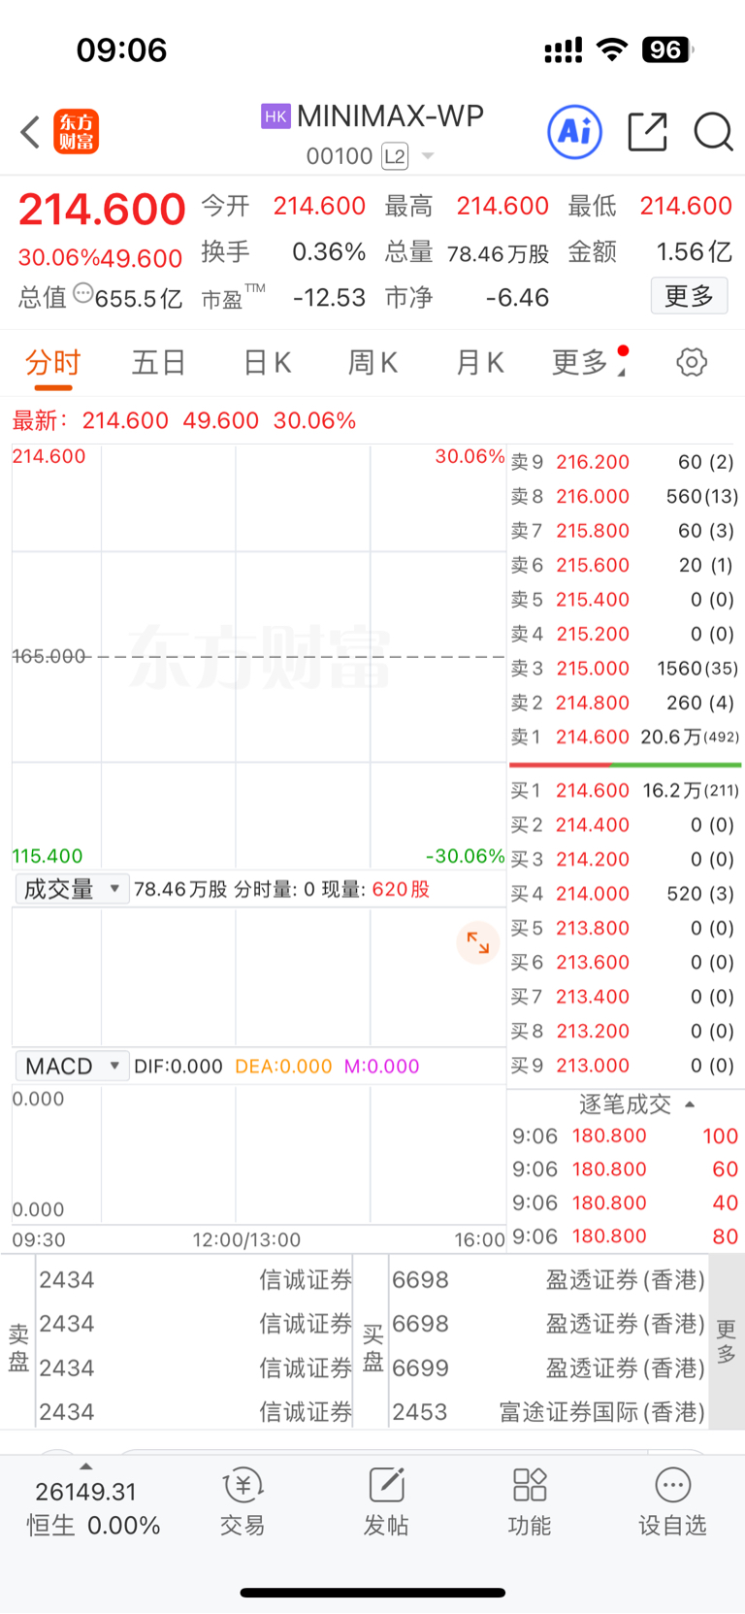Tap the 更多 button in quote header
Screen dimensions: 745x1614
click(689, 296)
